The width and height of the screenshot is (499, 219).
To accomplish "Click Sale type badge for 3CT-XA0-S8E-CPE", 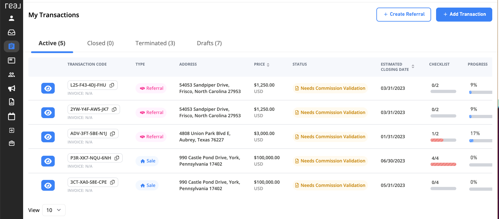I will point(147,185).
